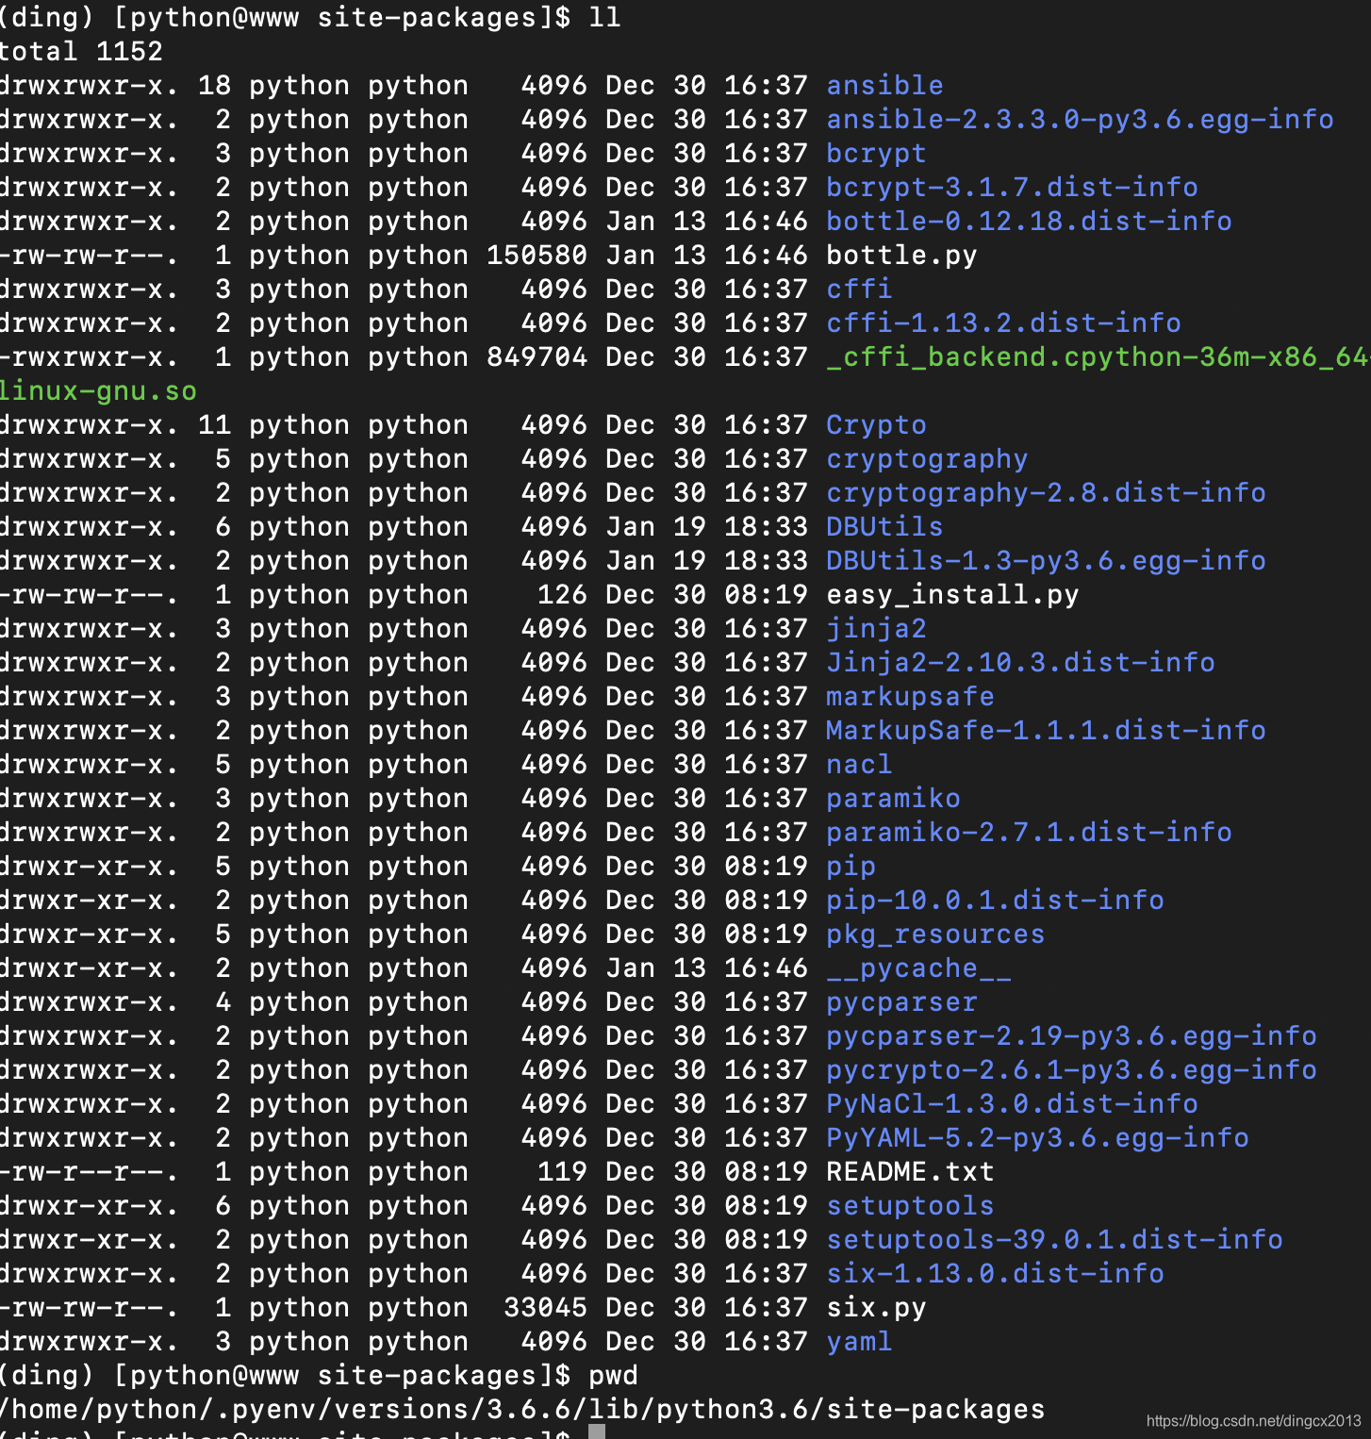1371x1439 pixels.
Task: Select Jinja2-2.10.3.dist-info entry
Action: coord(1020,663)
